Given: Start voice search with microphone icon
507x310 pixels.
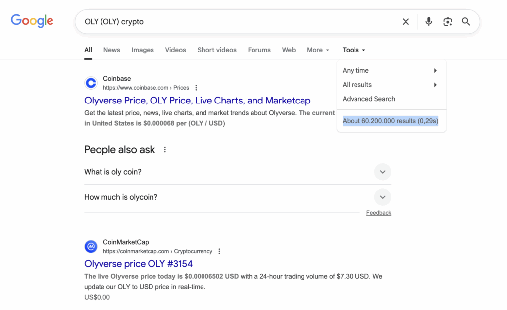Looking at the screenshot, I should point(429,22).
